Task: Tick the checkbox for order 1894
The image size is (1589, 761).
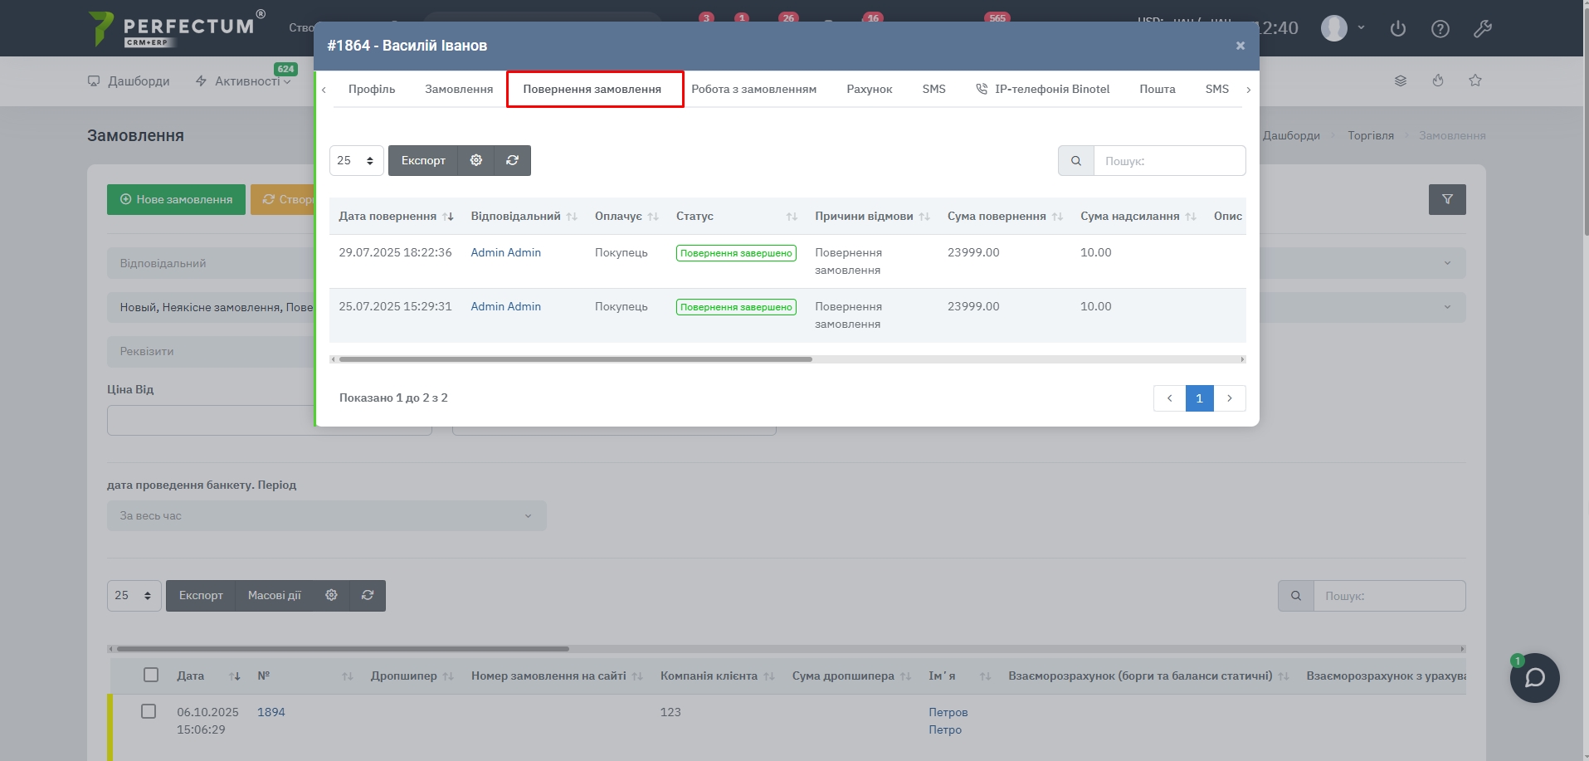Action: coord(149,711)
